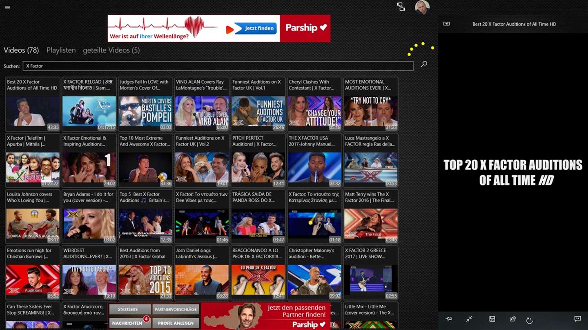The width and height of the screenshot is (588, 330).
Task: Click the PROFIL ANLEGEN button
Action: 176,323
